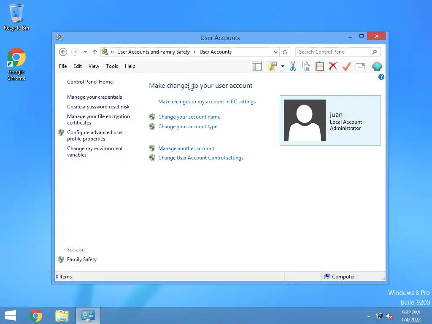The image size is (432, 324).
Task: Go back with the Back arrow
Action: (x=63, y=52)
